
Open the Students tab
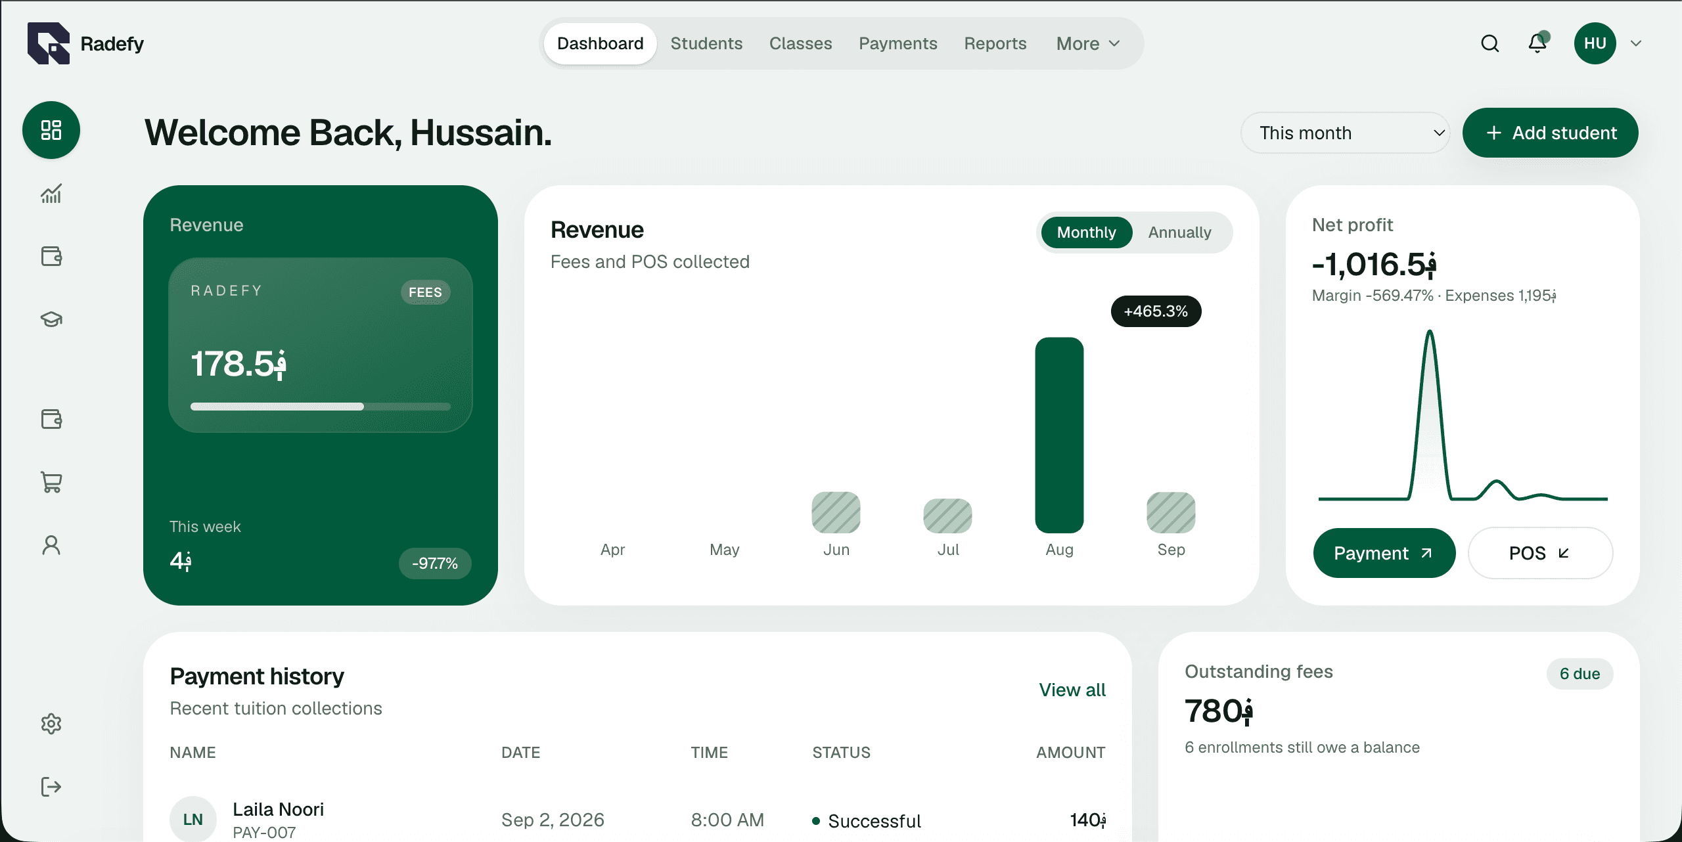[x=706, y=43]
